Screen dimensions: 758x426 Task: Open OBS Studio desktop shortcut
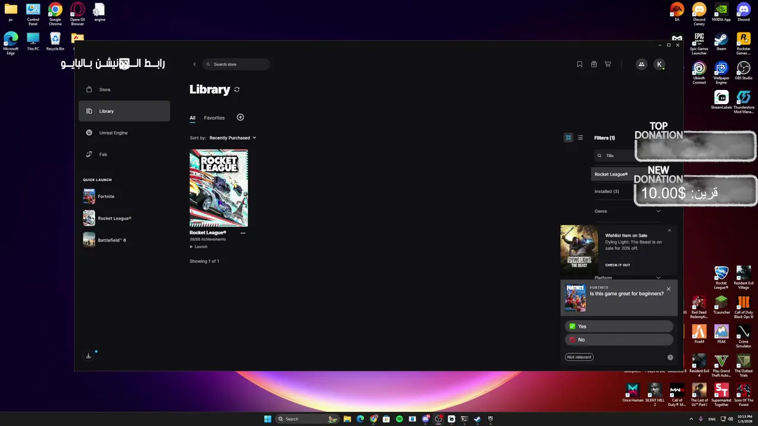pyautogui.click(x=743, y=71)
